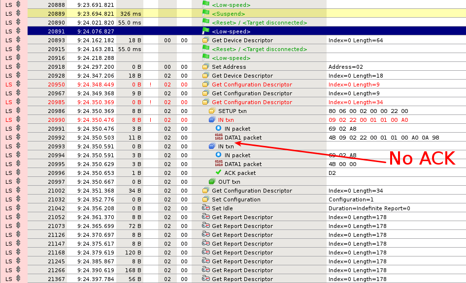Click the blue IN packet icon
This screenshot has height=283, width=466.
pyautogui.click(x=218, y=129)
